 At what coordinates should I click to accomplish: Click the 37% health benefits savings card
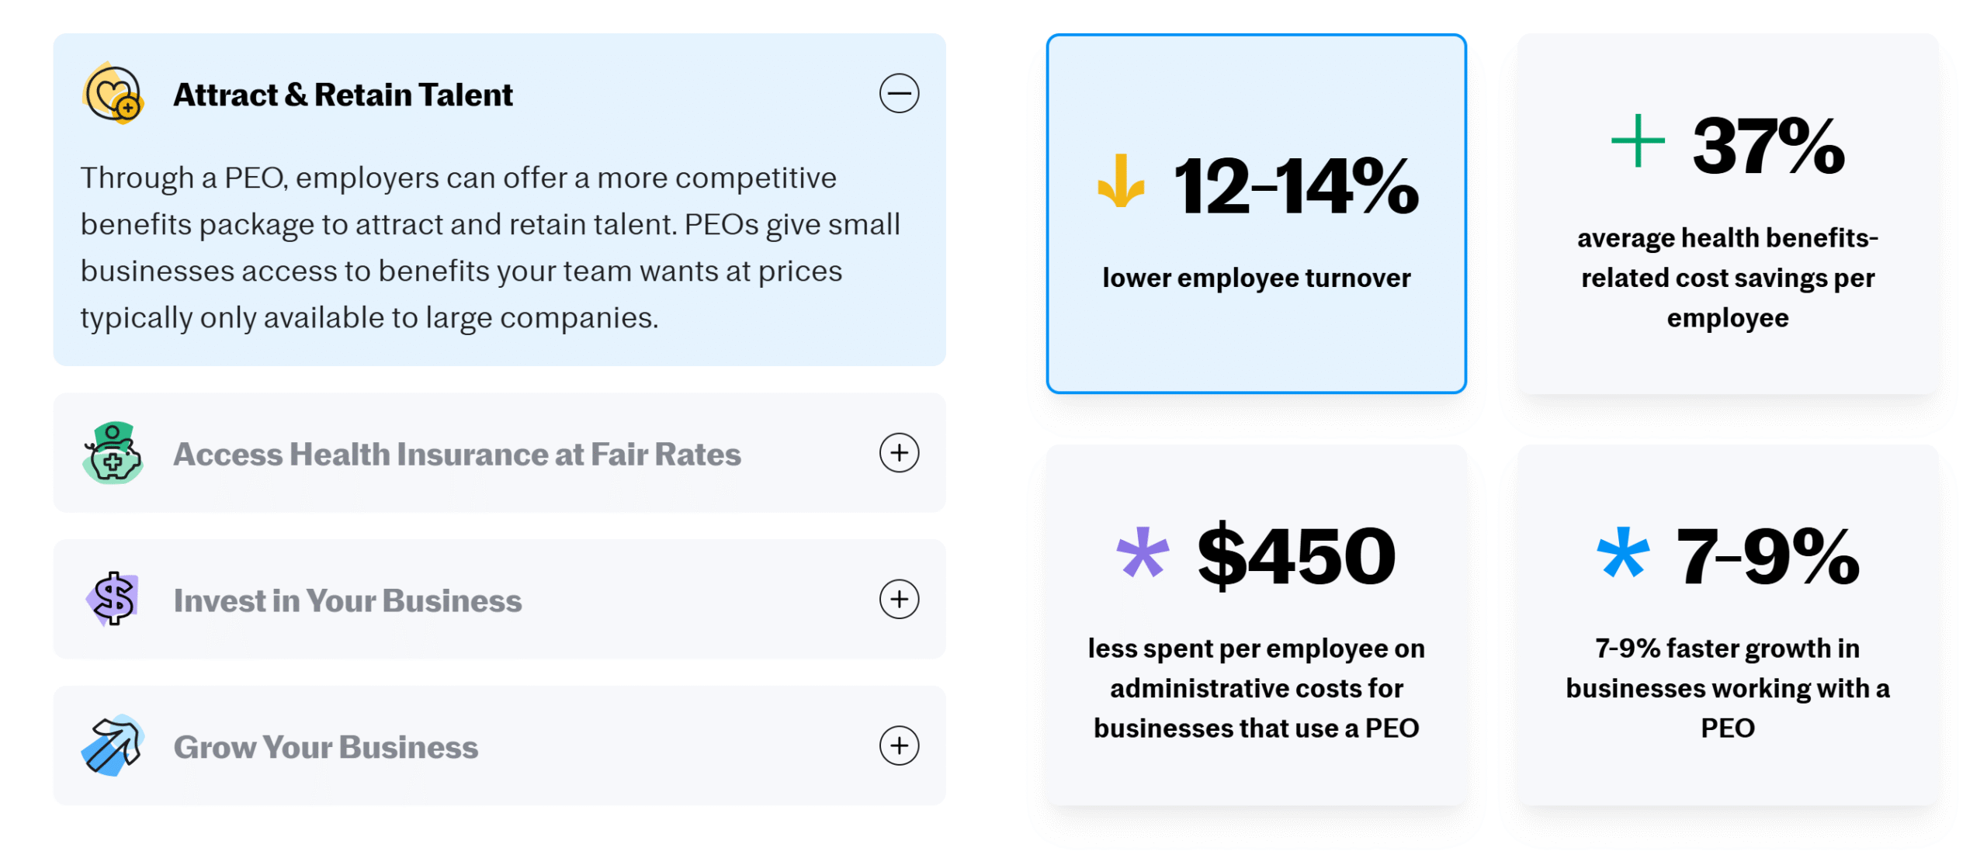coord(1728,213)
